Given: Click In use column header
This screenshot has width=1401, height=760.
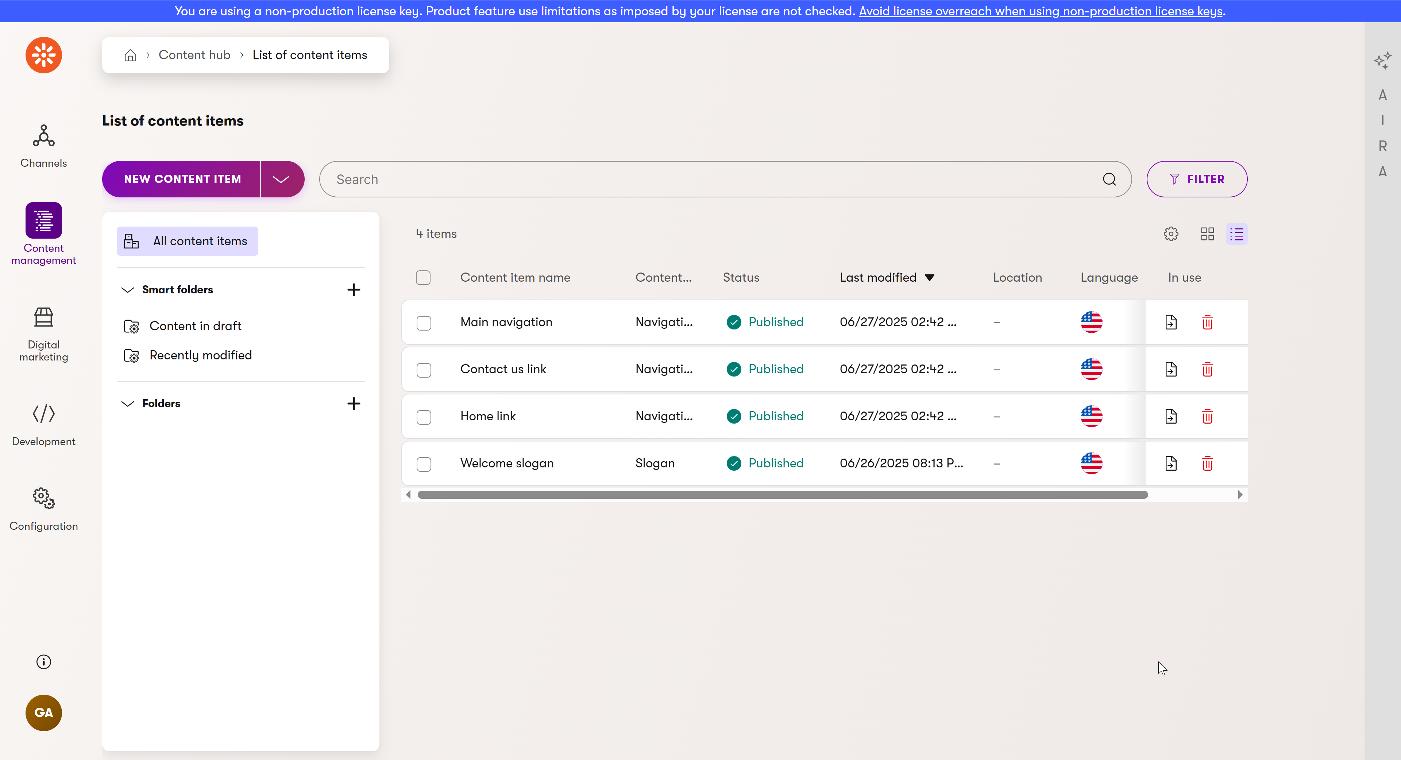Looking at the screenshot, I should tap(1184, 277).
